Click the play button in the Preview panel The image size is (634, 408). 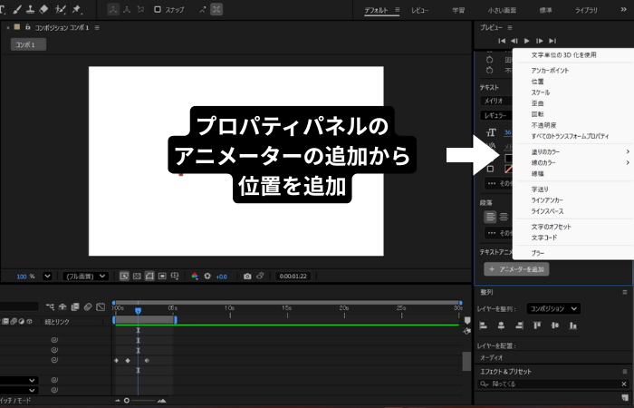tap(527, 41)
